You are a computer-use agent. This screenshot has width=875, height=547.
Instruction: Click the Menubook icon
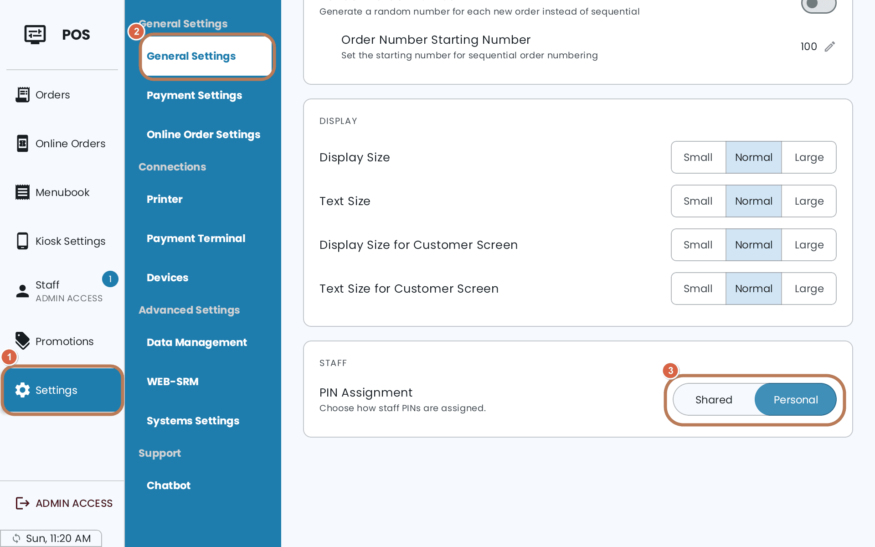[22, 192]
